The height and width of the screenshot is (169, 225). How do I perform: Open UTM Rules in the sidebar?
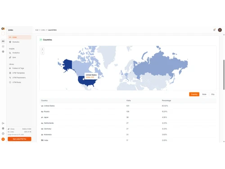tap(19, 82)
